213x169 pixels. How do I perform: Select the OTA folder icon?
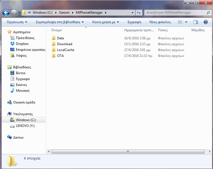point(53,55)
